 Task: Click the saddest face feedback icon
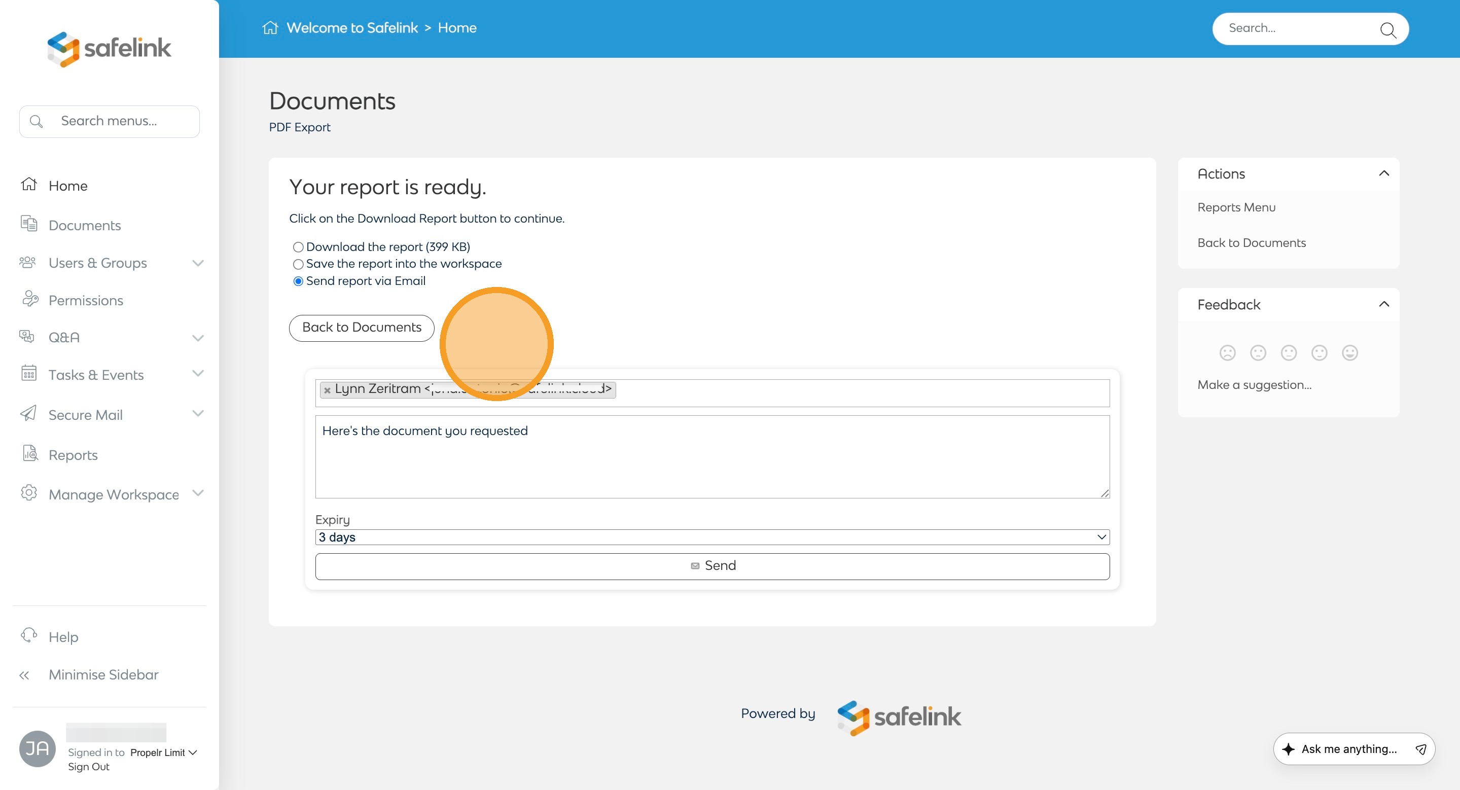[1227, 353]
